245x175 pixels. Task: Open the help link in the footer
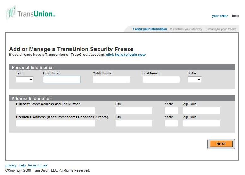[x=22, y=165]
